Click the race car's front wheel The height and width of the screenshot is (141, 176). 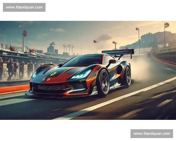click(x=104, y=83)
